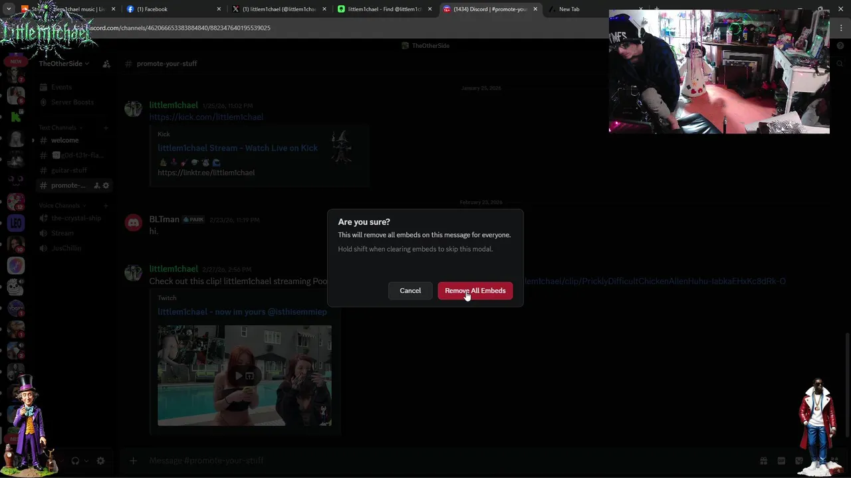Cancel the embed removal dialog
Image resolution: width=851 pixels, height=478 pixels.
[x=410, y=291]
